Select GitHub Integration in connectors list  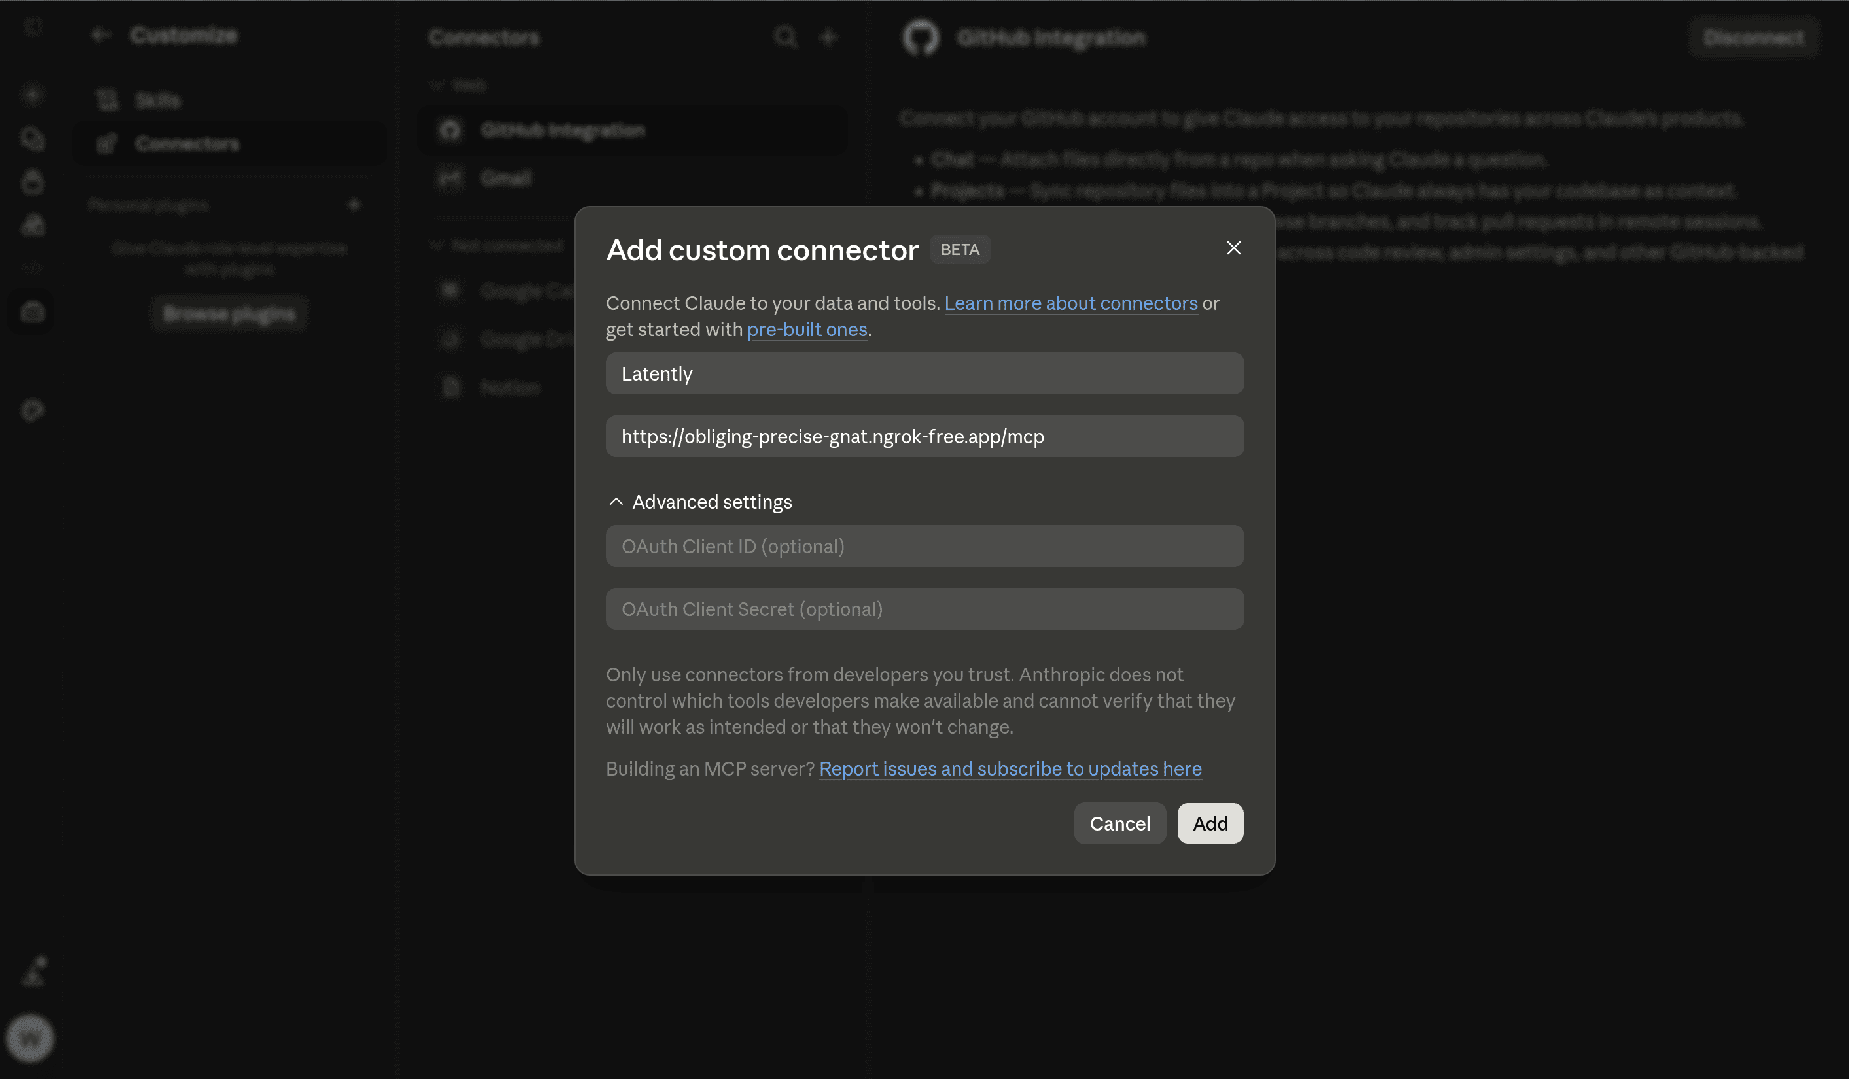(633, 130)
